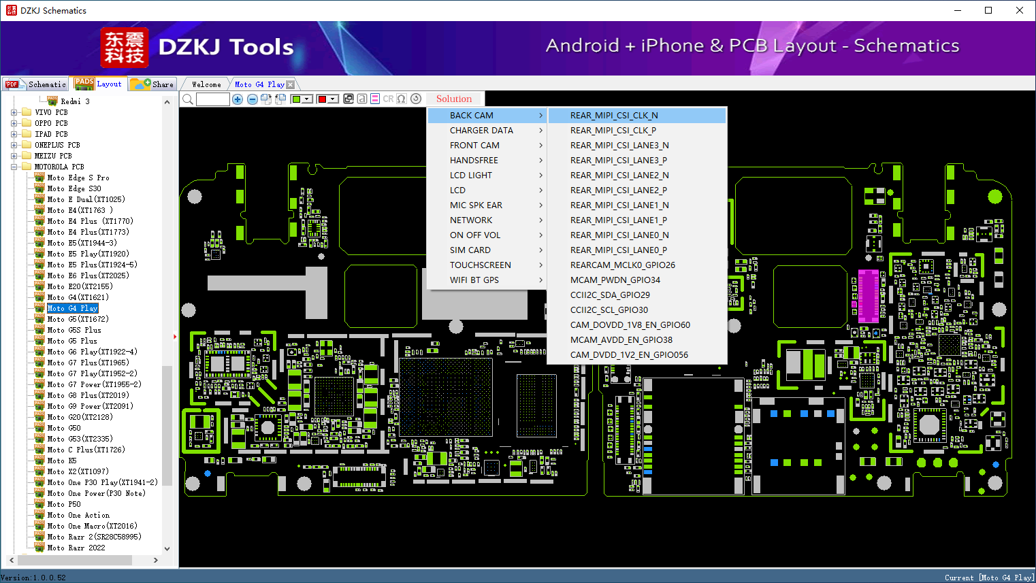Screen dimensions: 1036x583
Task: Click the zoom out minus icon
Action: (252, 99)
